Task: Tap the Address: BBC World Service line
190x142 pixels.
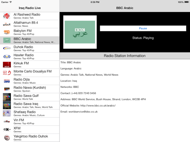Action: [x=103, y=99]
